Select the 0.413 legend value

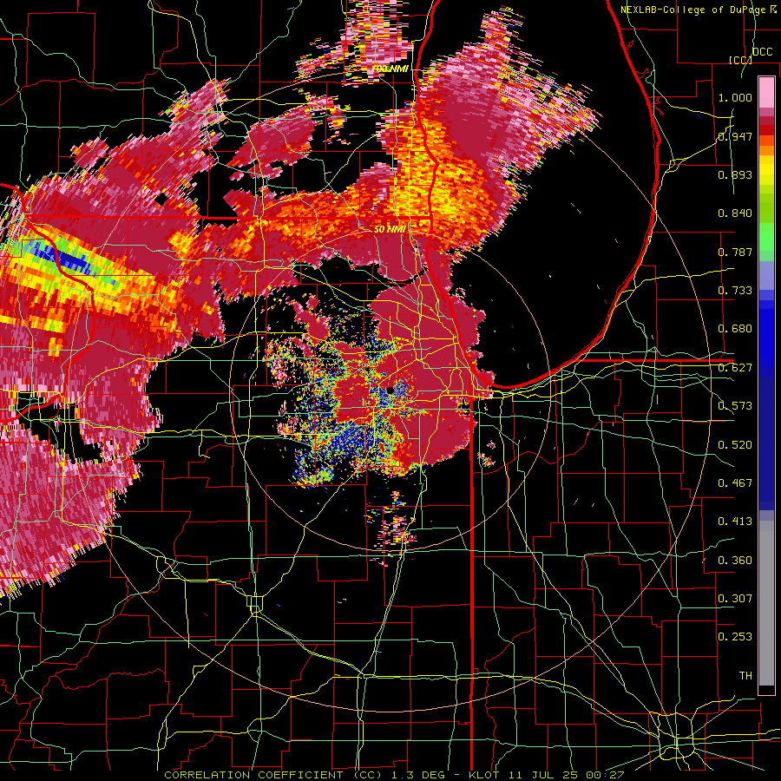tap(735, 522)
